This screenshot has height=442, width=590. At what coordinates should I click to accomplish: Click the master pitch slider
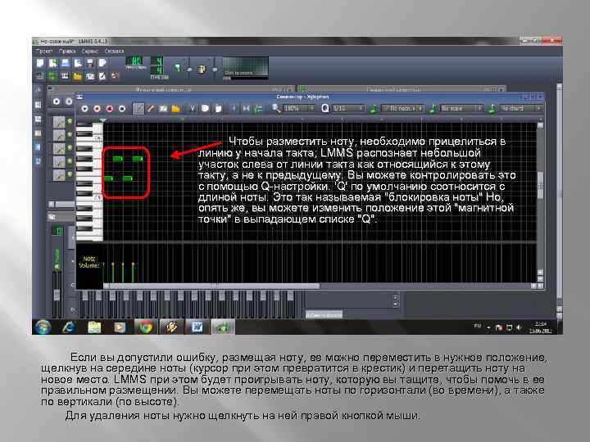pyautogui.click(x=215, y=69)
